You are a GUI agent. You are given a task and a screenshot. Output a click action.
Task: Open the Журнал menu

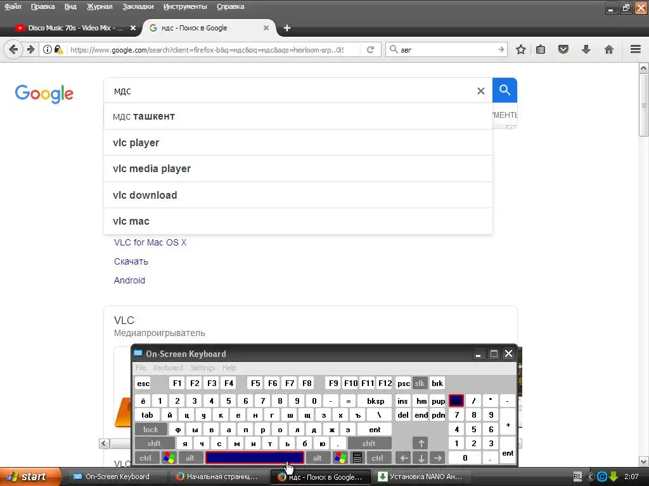click(x=100, y=6)
